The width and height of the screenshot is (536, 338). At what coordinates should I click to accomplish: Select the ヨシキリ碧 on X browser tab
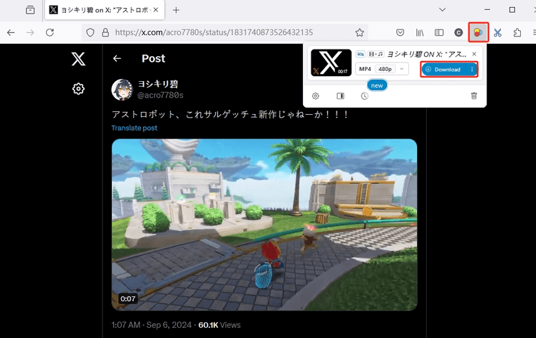click(x=104, y=10)
